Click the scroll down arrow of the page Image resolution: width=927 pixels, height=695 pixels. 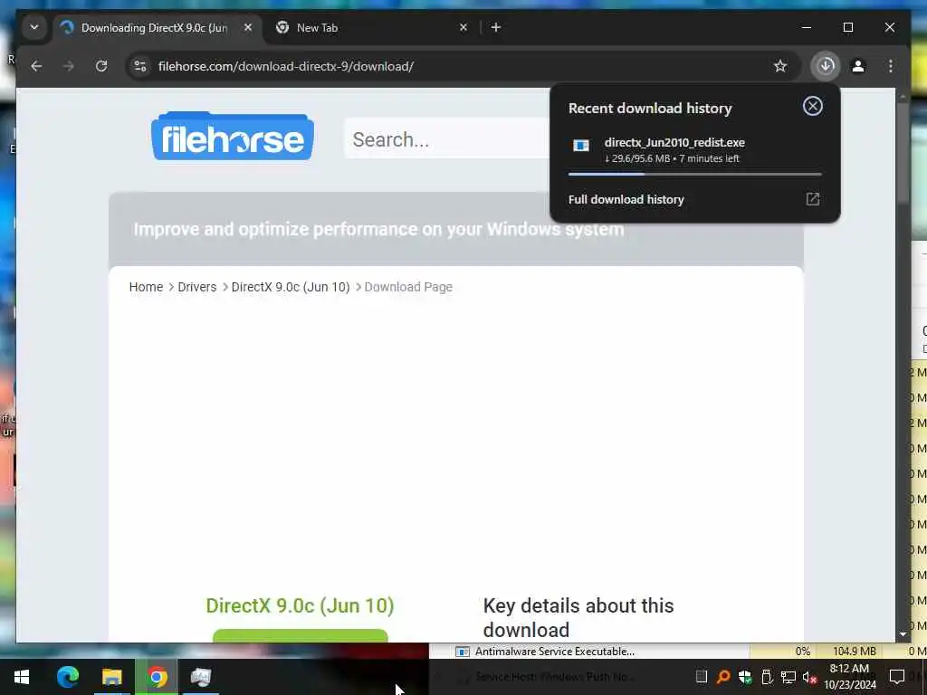click(x=903, y=634)
